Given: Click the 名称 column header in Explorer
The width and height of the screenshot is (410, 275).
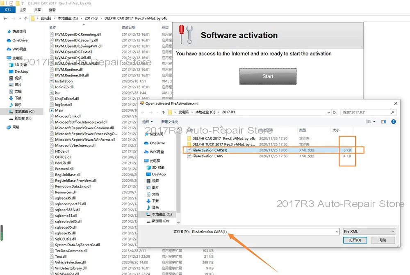Looking at the screenshot, I should pyautogui.click(x=52, y=27).
